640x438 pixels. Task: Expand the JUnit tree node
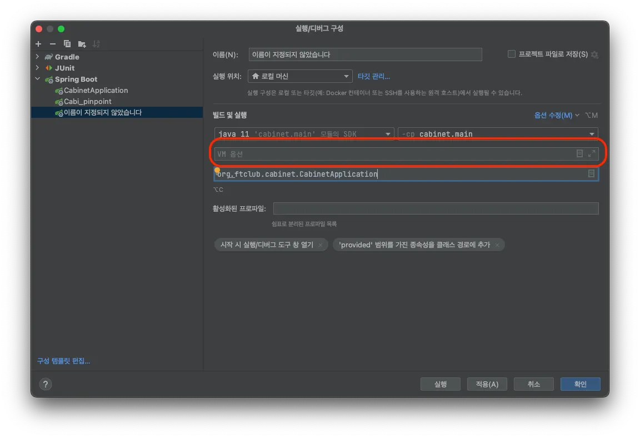pyautogui.click(x=38, y=68)
